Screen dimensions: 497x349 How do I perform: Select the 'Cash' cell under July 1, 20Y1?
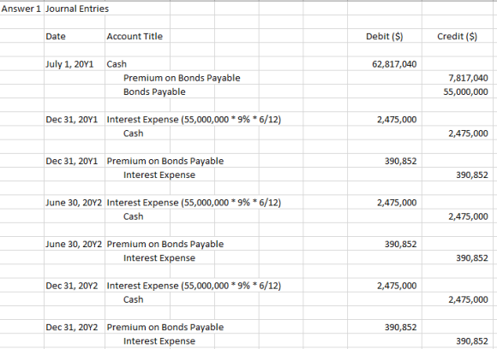pyautogui.click(x=117, y=64)
